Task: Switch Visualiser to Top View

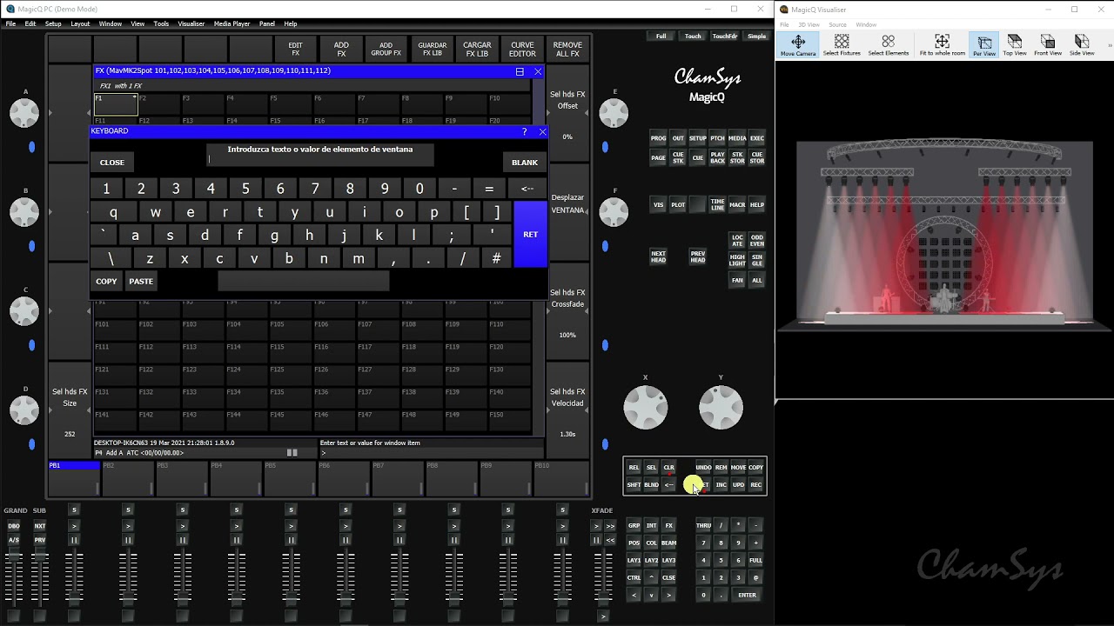Action: click(1015, 45)
